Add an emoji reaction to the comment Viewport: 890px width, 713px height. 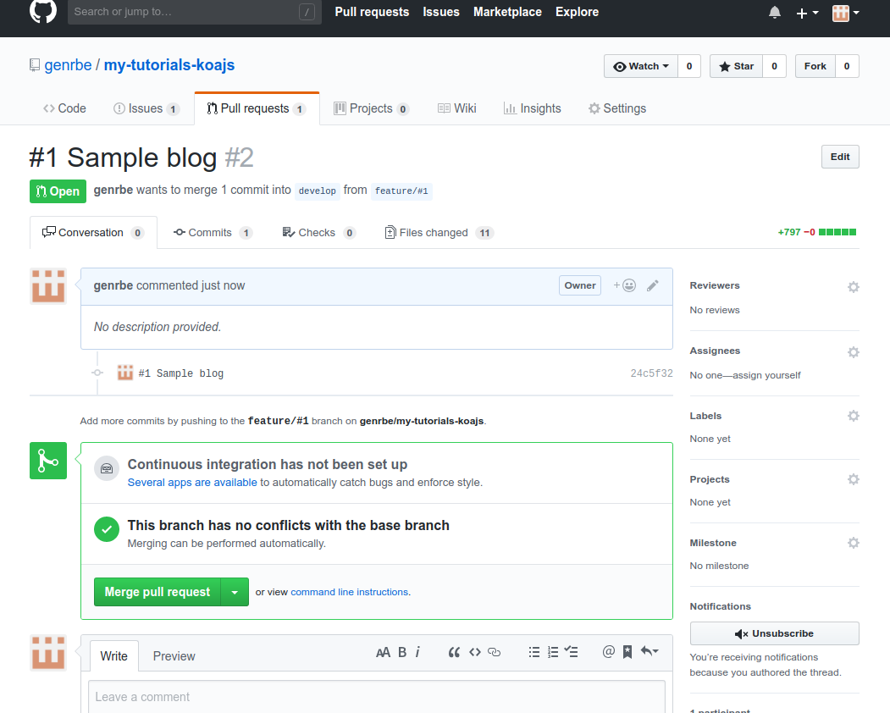[x=624, y=285]
